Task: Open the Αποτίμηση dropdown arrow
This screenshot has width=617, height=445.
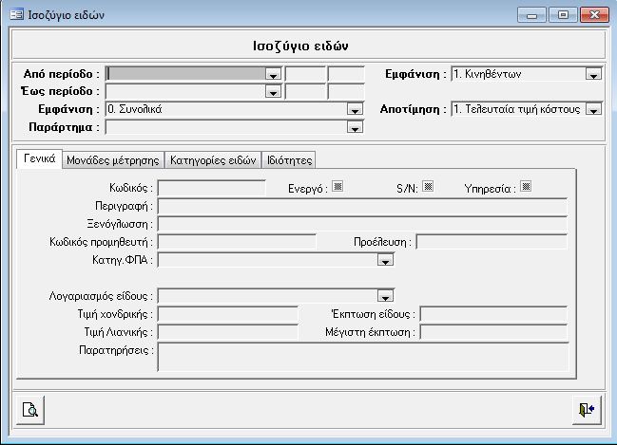Action: 593,110
